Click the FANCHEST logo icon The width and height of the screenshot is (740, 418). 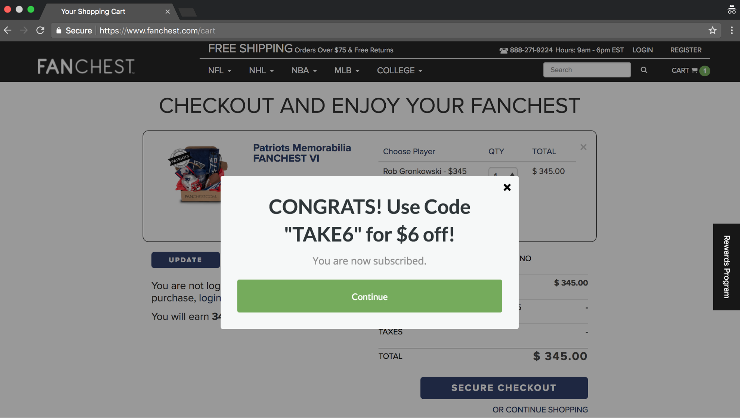pos(86,65)
